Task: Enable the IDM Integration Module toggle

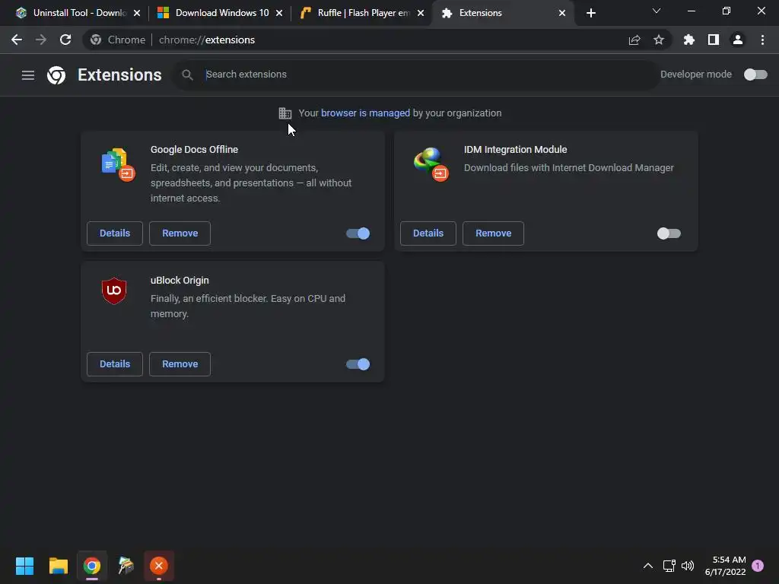Action: pyautogui.click(x=669, y=233)
